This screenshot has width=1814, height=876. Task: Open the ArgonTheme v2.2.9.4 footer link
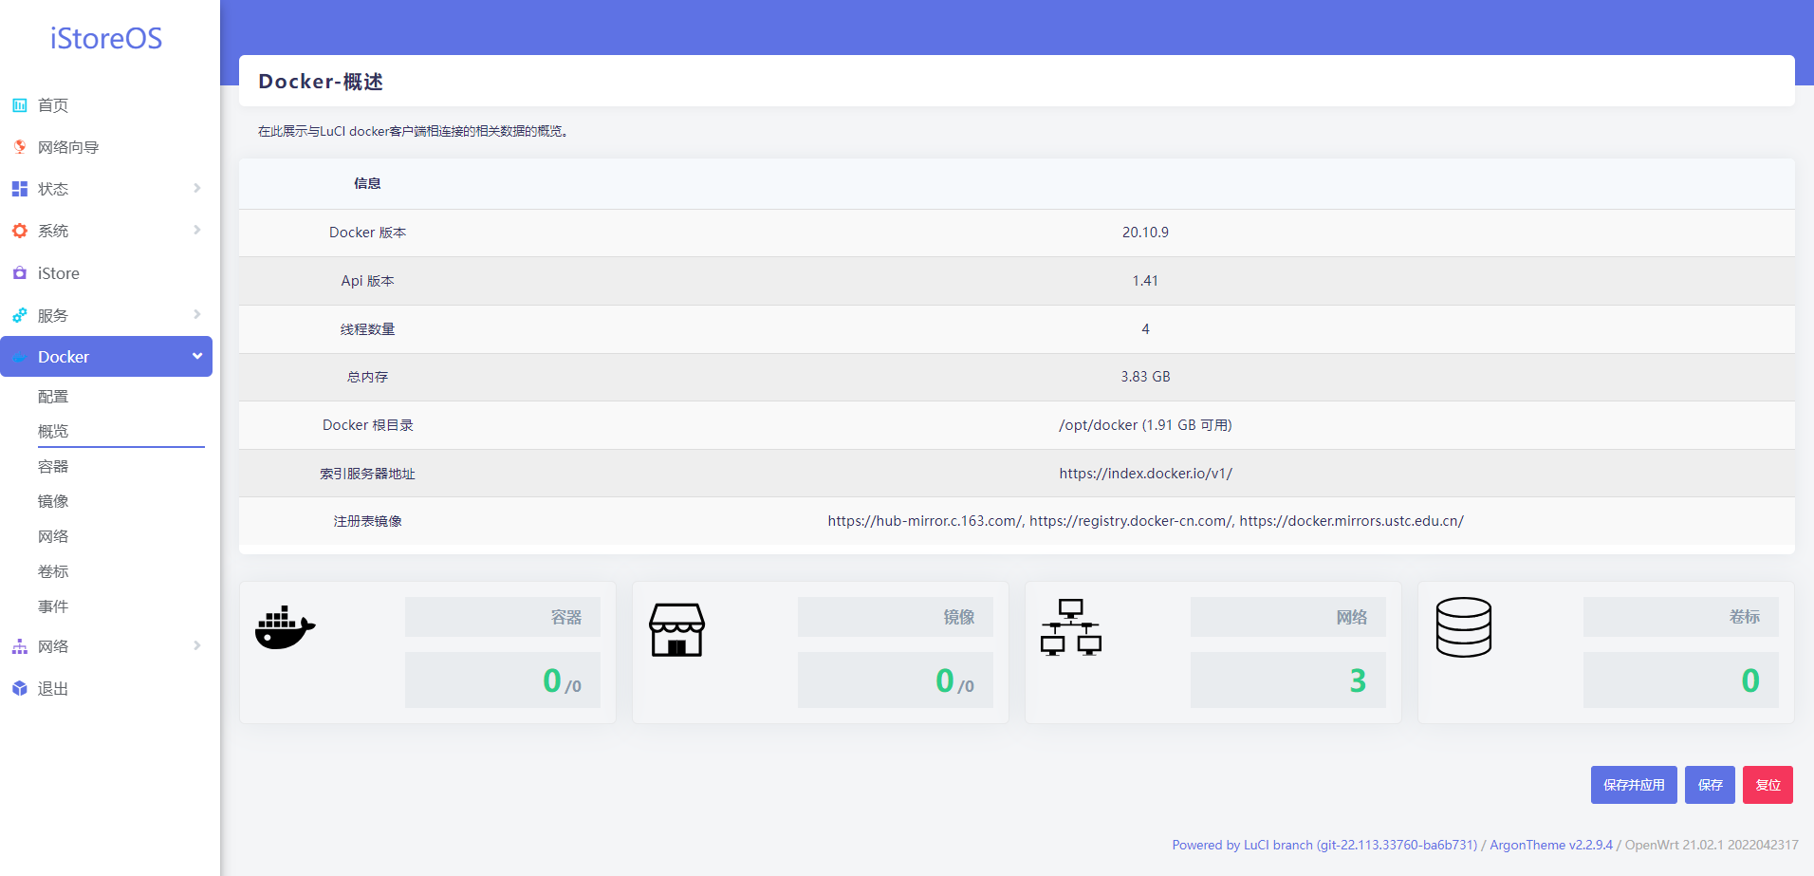[x=1550, y=845]
